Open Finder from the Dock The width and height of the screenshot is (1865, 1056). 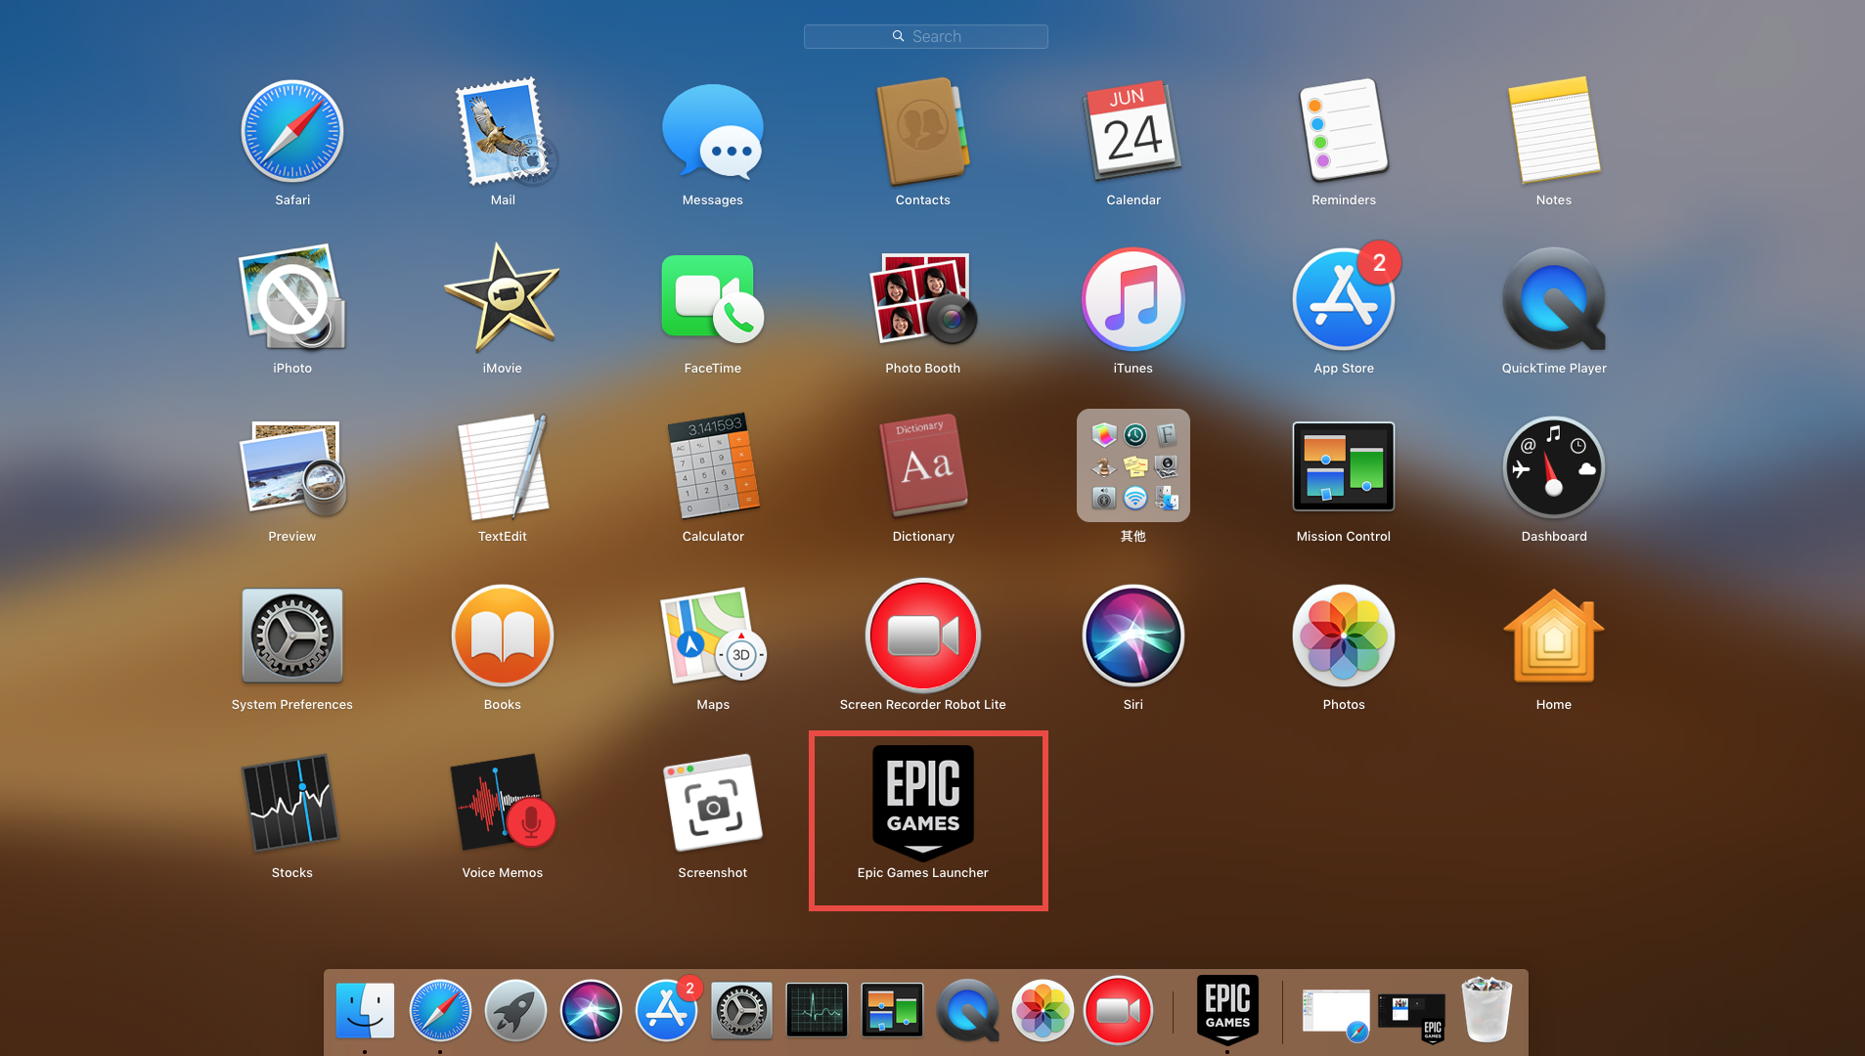[x=364, y=1009]
